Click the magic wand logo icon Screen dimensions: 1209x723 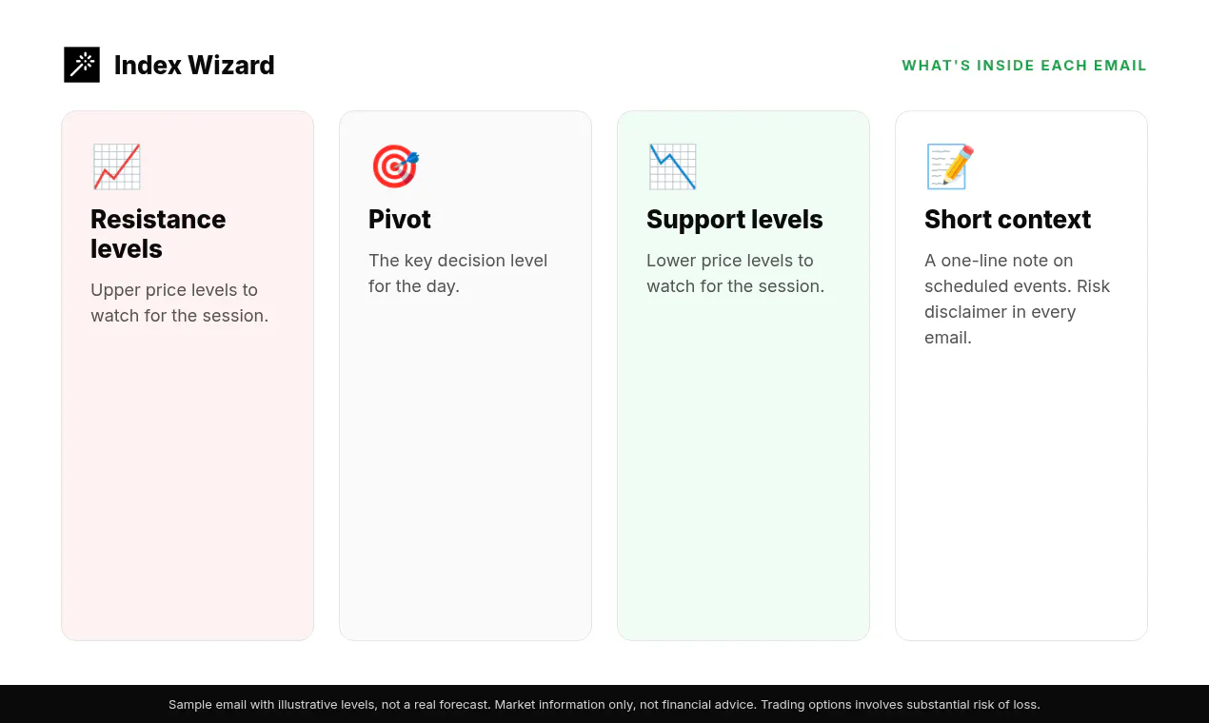pos(82,65)
